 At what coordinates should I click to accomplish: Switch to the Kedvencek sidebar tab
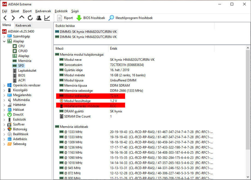point(23,25)
